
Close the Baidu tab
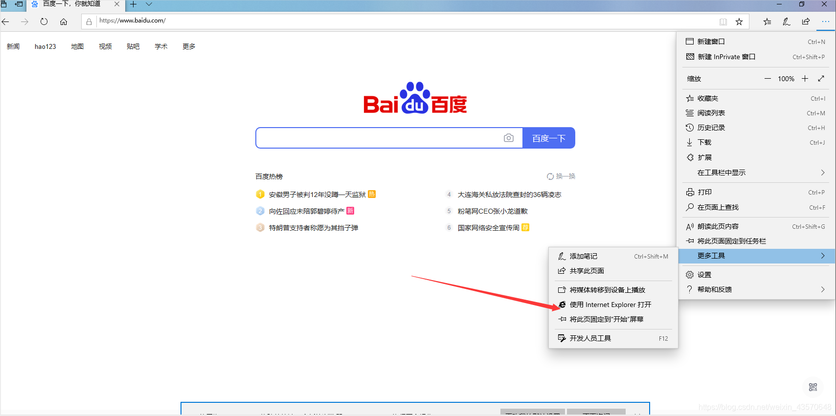tap(117, 4)
